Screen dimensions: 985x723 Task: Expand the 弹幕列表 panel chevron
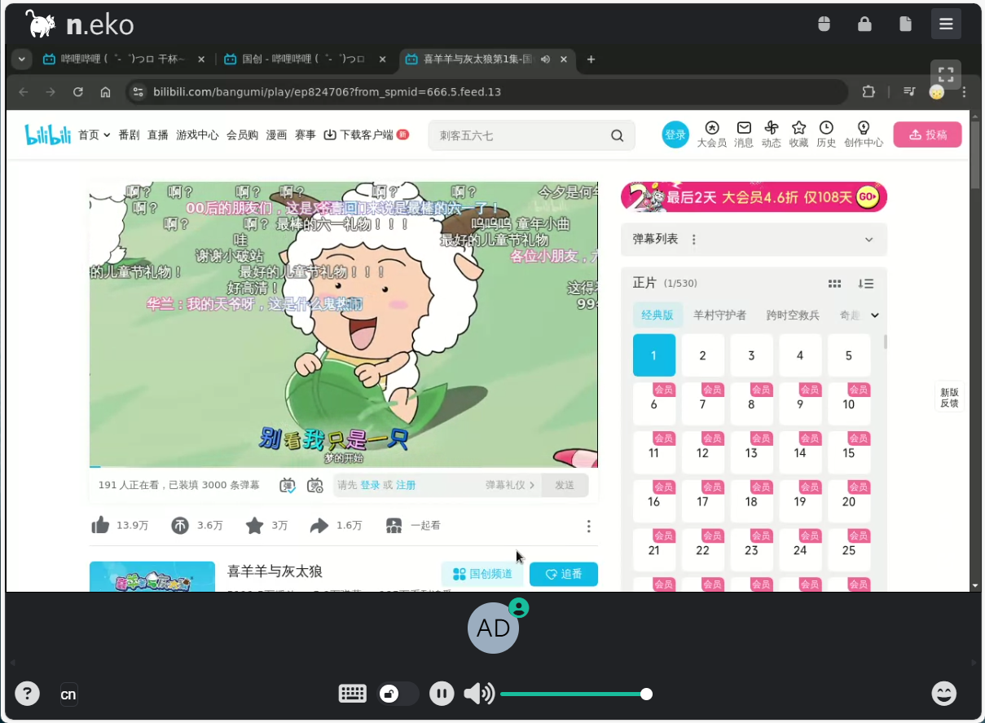(x=868, y=240)
